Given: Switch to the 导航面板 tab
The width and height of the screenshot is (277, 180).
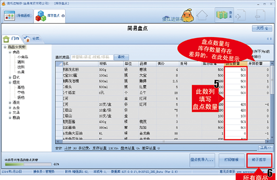Looking at the screenshot, I should tap(18, 16).
